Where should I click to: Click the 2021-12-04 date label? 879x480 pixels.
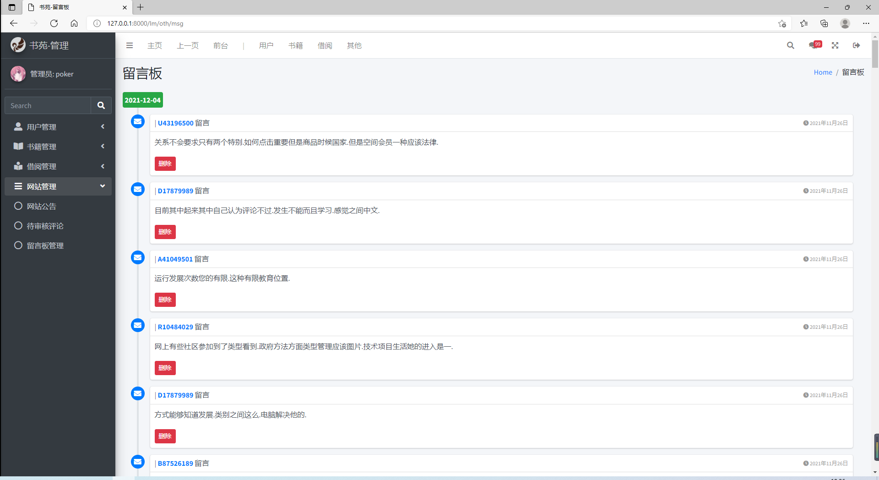[143, 100]
